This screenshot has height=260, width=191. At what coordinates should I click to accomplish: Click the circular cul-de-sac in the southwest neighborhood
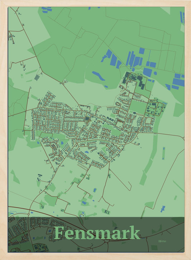[x=56, y=152]
